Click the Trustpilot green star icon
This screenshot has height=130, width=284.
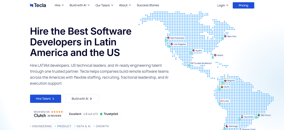(101, 114)
